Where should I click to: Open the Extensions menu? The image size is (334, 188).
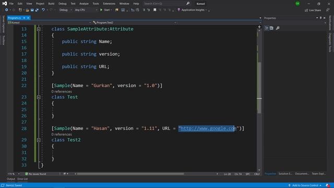(x=109, y=4)
